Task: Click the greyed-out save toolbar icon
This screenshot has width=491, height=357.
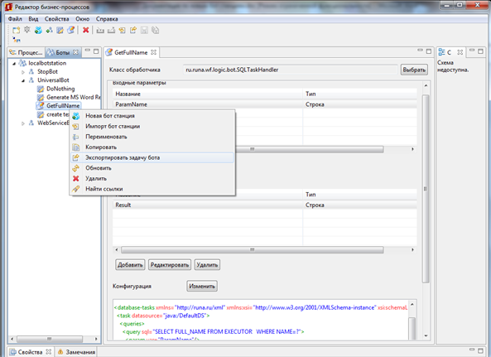Action: click(x=144, y=30)
